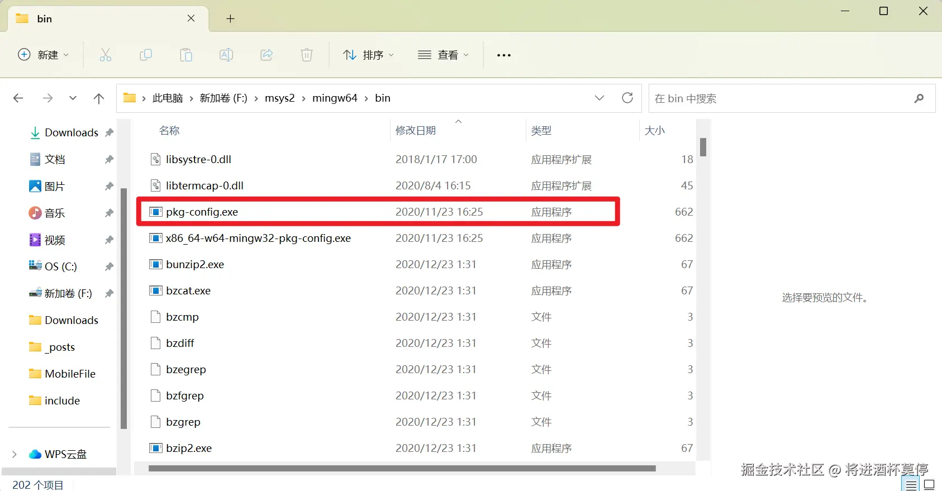Select the pkg-config.exe file icon
Viewport: 942px width, 491px height.
[156, 212]
